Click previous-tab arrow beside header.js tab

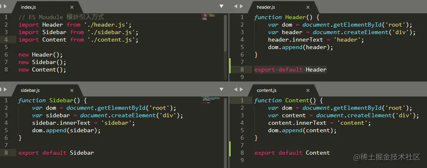click(236, 6)
